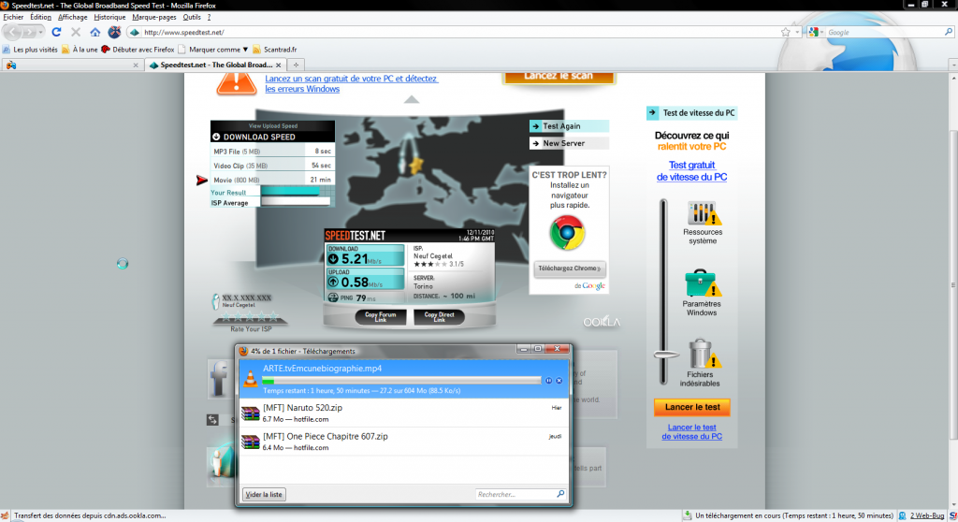Click the Facebook icon on the page
The image size is (958, 522).
(218, 378)
